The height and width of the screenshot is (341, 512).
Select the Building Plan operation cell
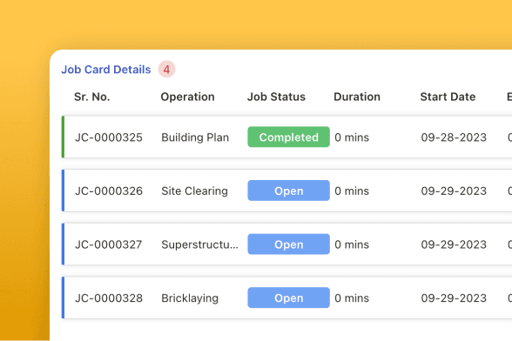click(195, 137)
